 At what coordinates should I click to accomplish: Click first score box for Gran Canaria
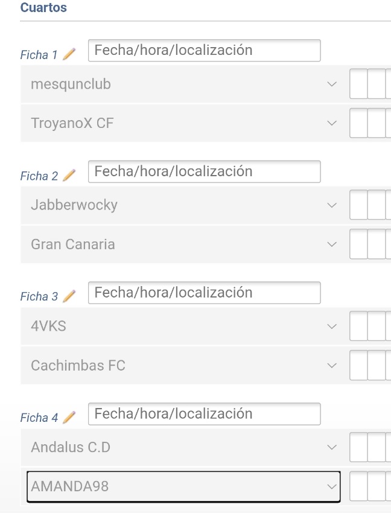[x=358, y=244]
